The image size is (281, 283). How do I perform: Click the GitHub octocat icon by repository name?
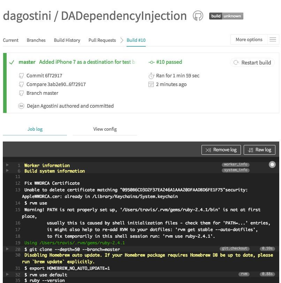tap(198, 16)
